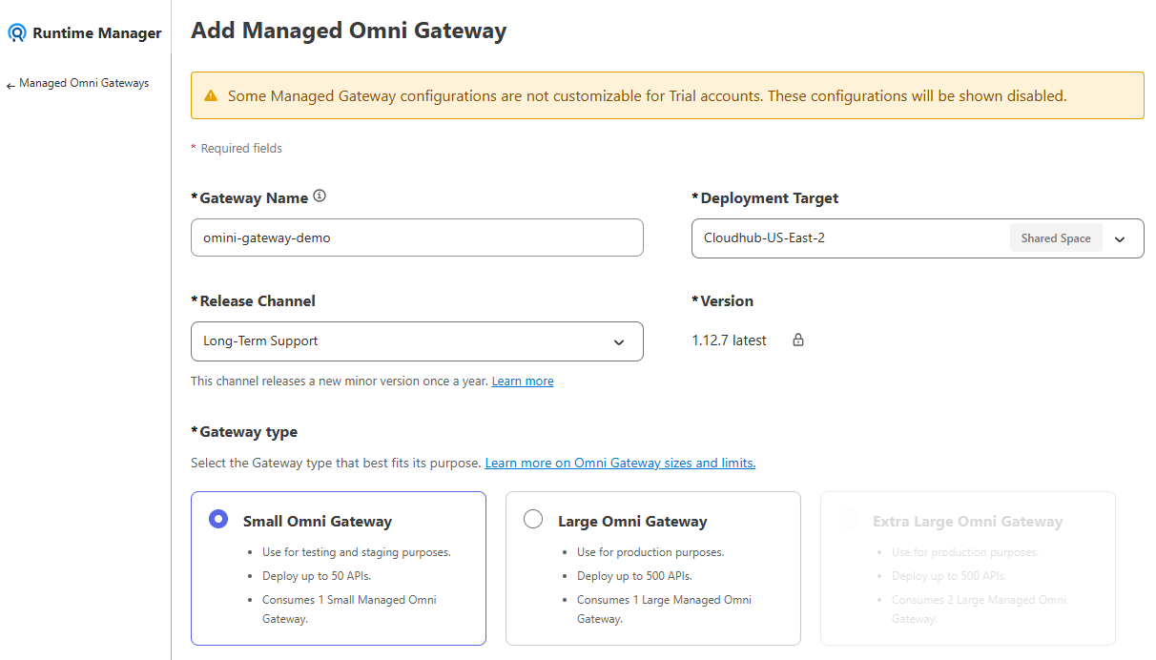Image resolution: width=1156 pixels, height=660 pixels.
Task: Click the 'Required fields' note
Action: coord(241,149)
